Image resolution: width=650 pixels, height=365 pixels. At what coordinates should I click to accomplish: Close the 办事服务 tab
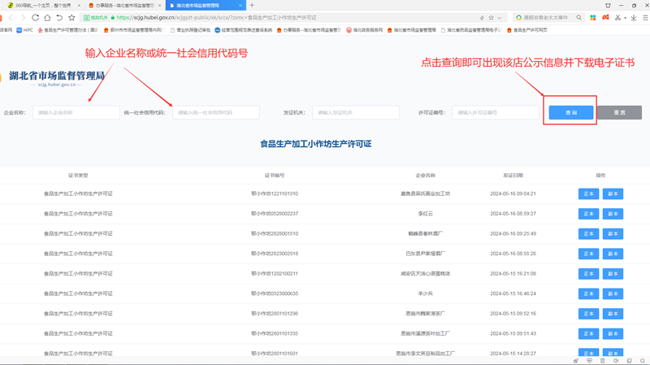[159, 6]
